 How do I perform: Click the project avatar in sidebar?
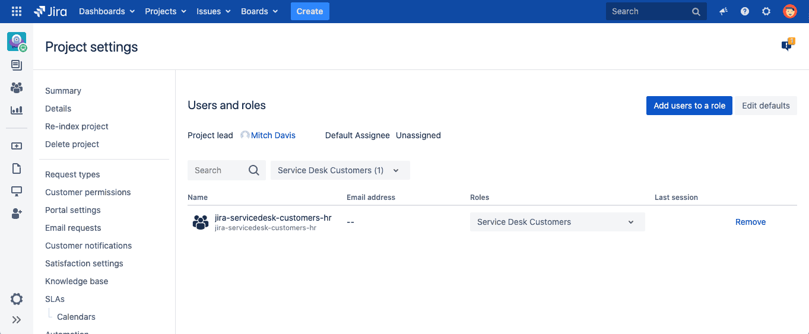coord(17,42)
